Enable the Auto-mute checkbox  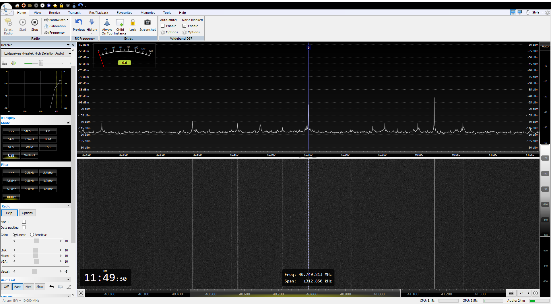point(163,26)
